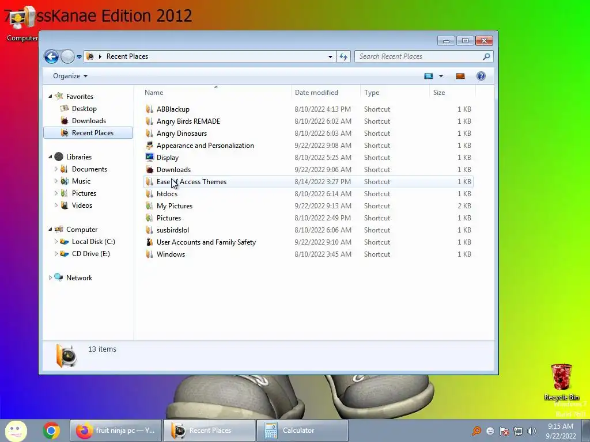Launch Chrome from the taskbar
The image size is (590, 442).
[x=51, y=430]
